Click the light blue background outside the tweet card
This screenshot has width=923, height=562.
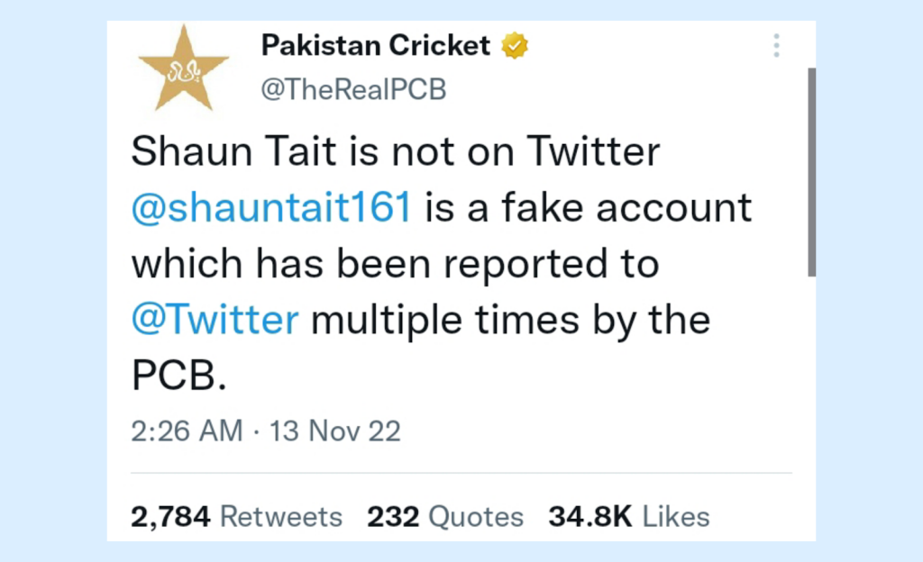click(53, 281)
